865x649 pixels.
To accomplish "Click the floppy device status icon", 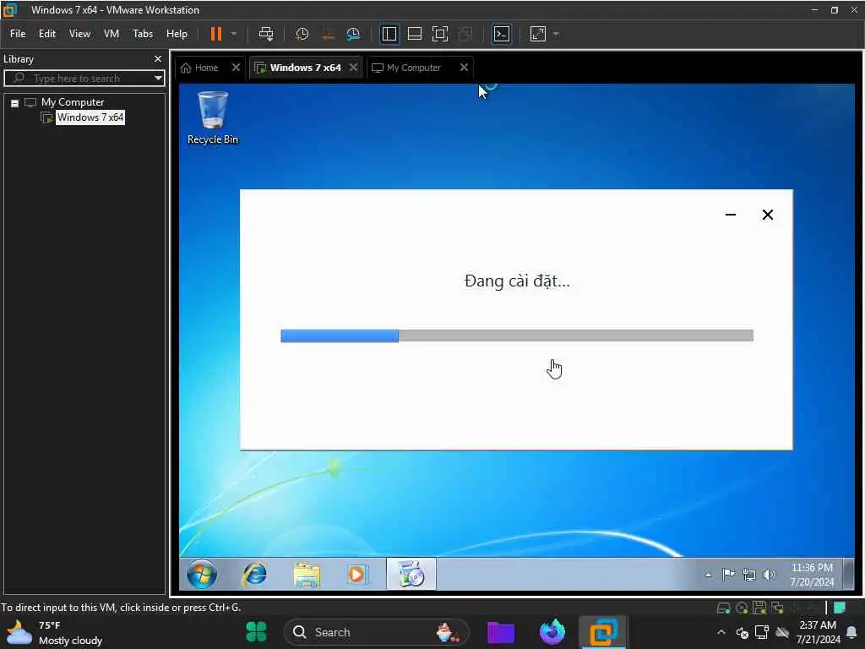I will coord(759,608).
